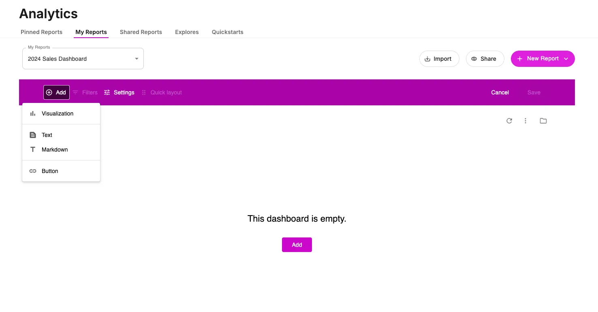Image resolution: width=598 pixels, height=312 pixels.
Task: Switch to the Pinned Reports tab
Action: click(x=41, y=32)
